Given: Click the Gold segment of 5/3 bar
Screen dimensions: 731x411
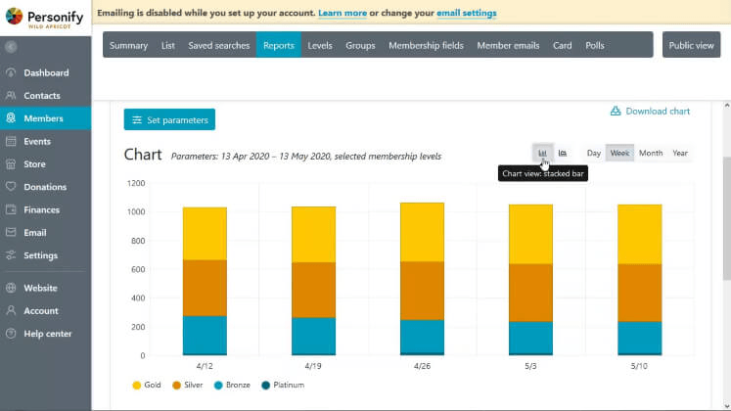Looking at the screenshot, I should pyautogui.click(x=531, y=234).
